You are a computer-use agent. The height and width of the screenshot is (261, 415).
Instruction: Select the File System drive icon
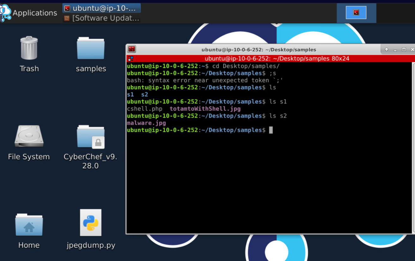(29, 143)
